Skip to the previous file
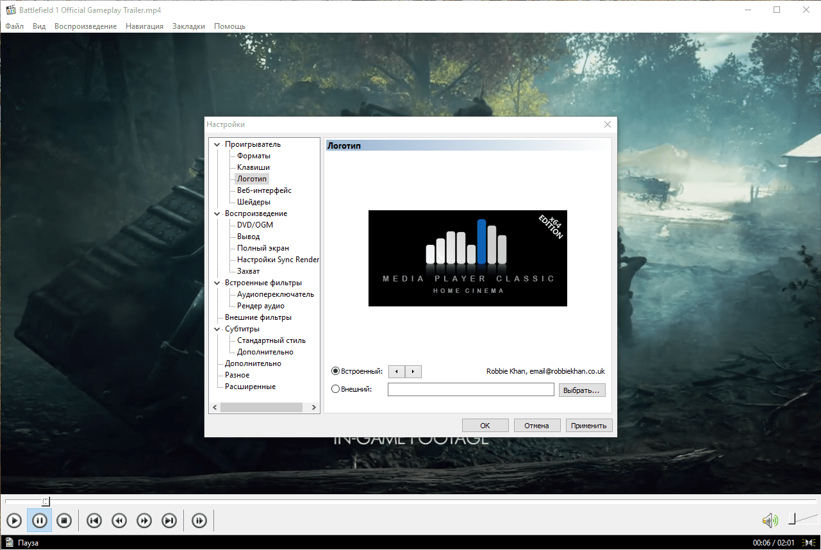The height and width of the screenshot is (550, 821). pyautogui.click(x=94, y=521)
